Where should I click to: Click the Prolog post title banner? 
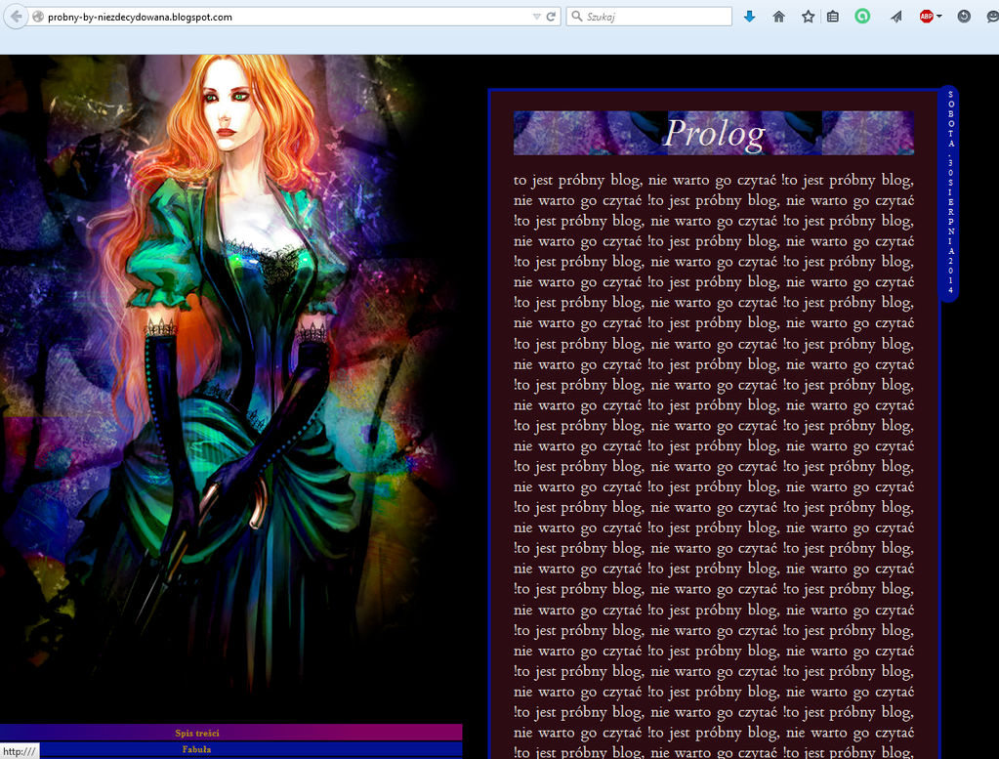[x=714, y=133]
